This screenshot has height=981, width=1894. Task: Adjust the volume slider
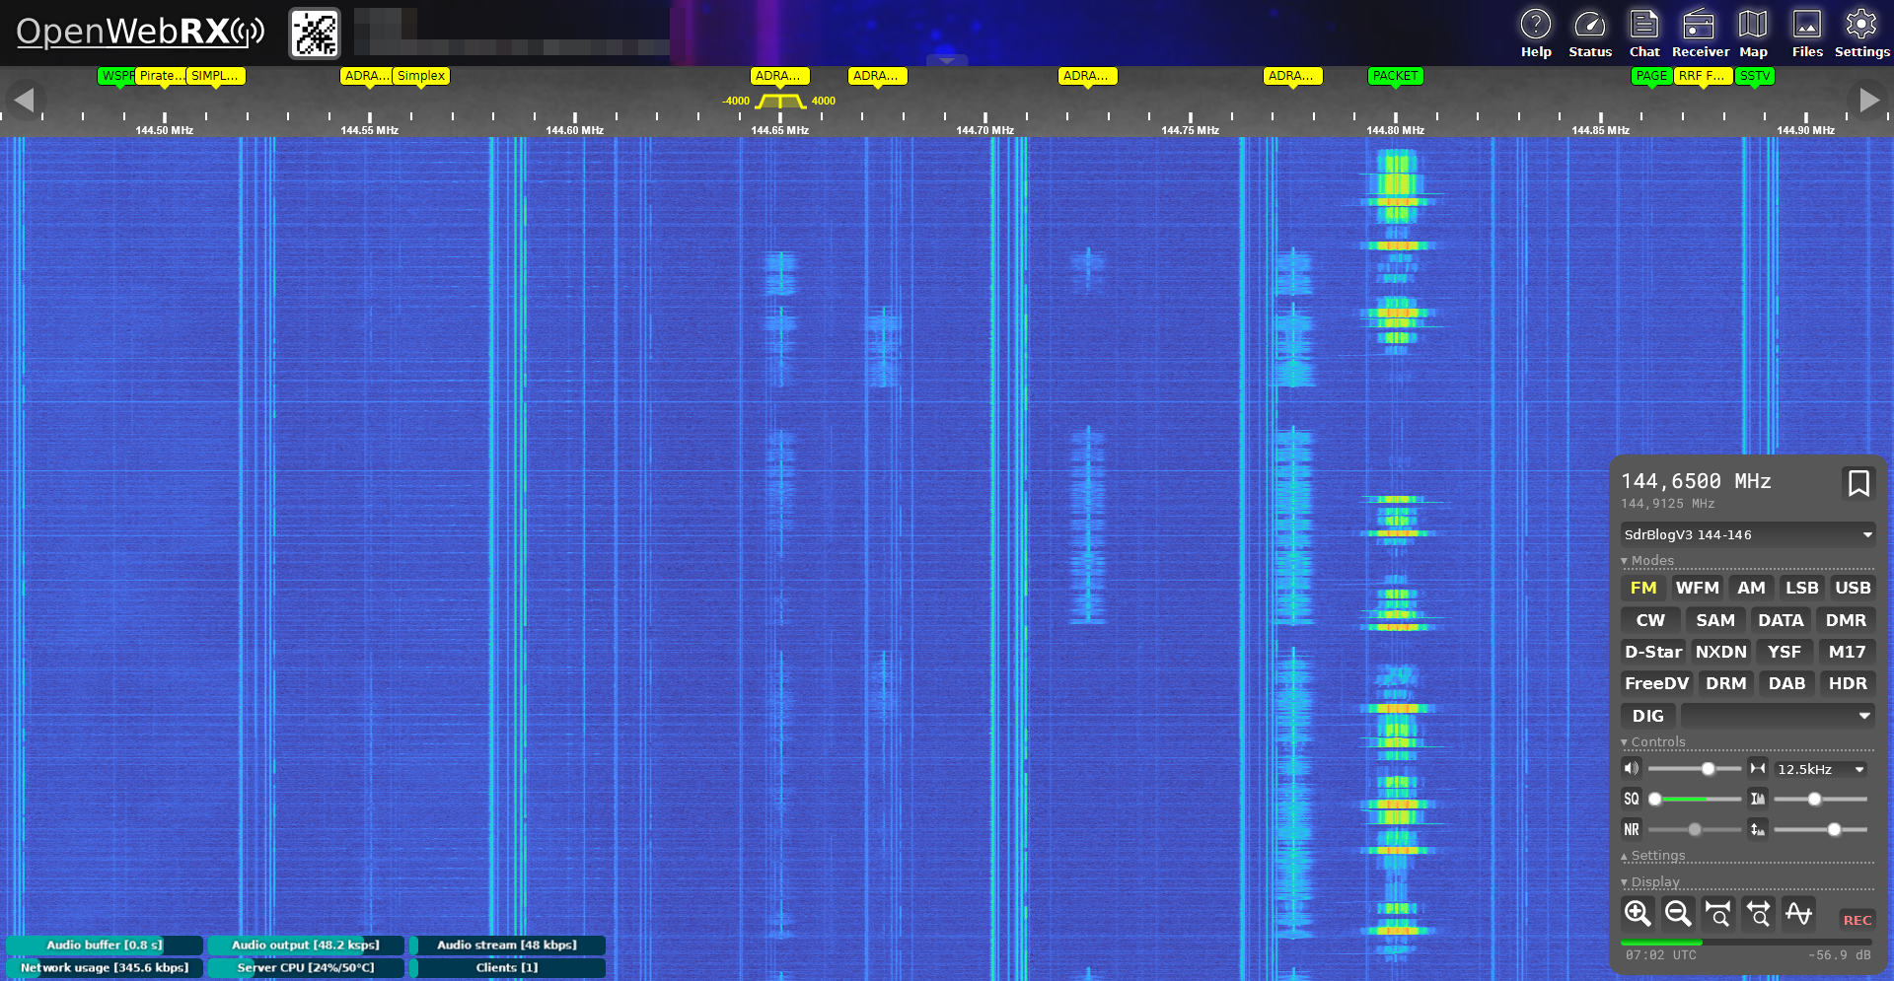(x=1695, y=769)
